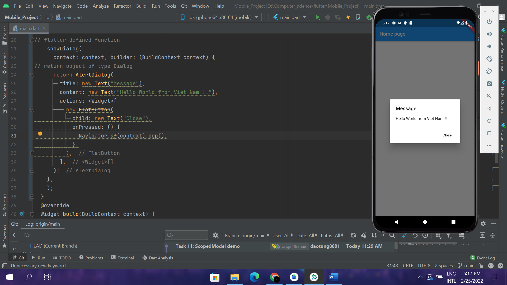Toggle IntelliSort in the Git log toolbar
507x285 pixels.
click(374, 235)
